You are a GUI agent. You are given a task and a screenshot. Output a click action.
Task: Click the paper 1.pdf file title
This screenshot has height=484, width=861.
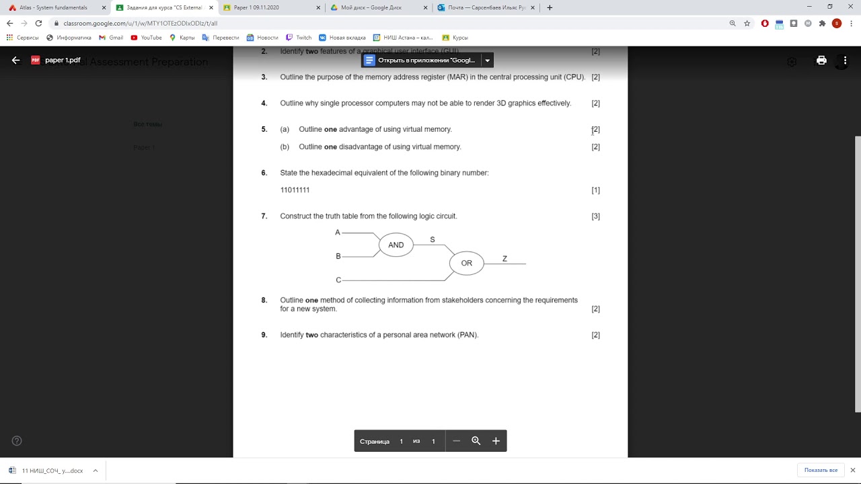tap(63, 61)
